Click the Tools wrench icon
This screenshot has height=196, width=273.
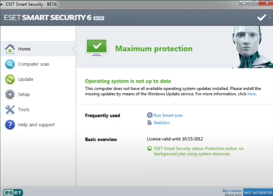(x=10, y=109)
